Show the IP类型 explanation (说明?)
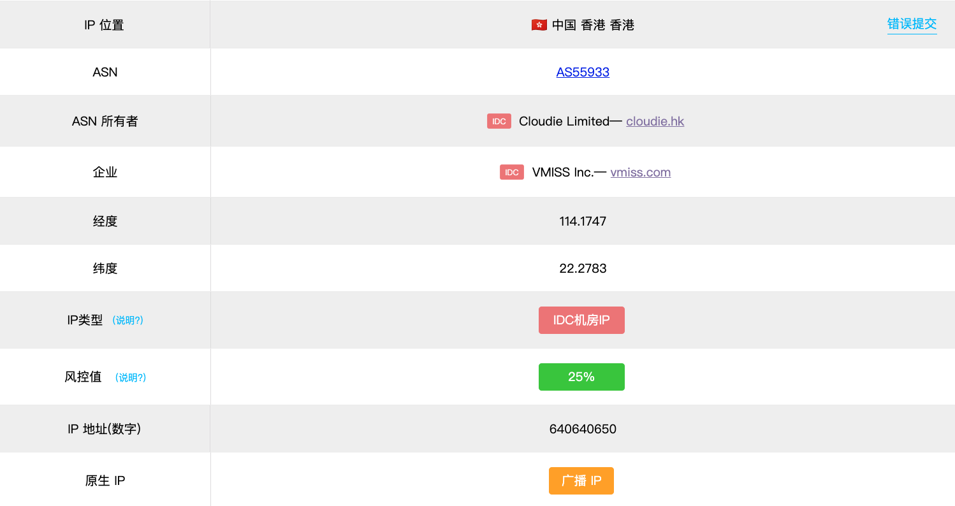Viewport: 955px width, 506px height. [x=128, y=321]
